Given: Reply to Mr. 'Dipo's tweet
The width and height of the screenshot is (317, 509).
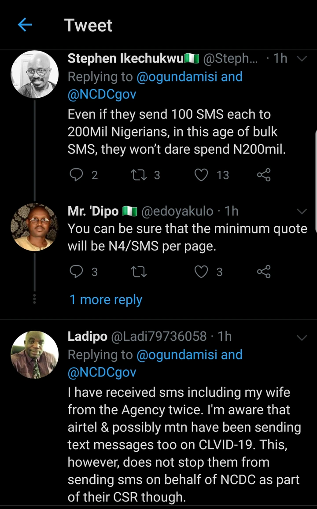Looking at the screenshot, I should pyautogui.click(x=77, y=272).
